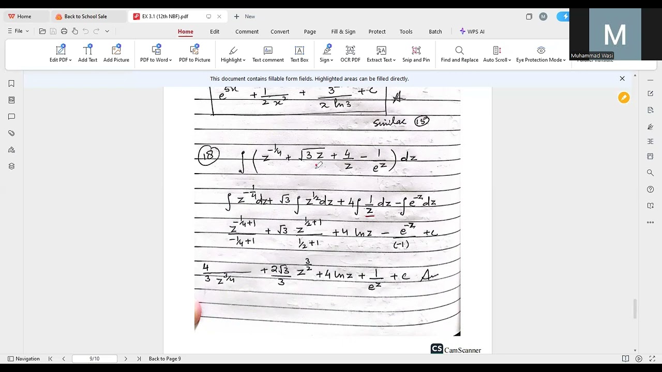Viewport: 662px width, 372px height.
Task: Toggle reading mode book icon in status bar
Action: point(625,359)
